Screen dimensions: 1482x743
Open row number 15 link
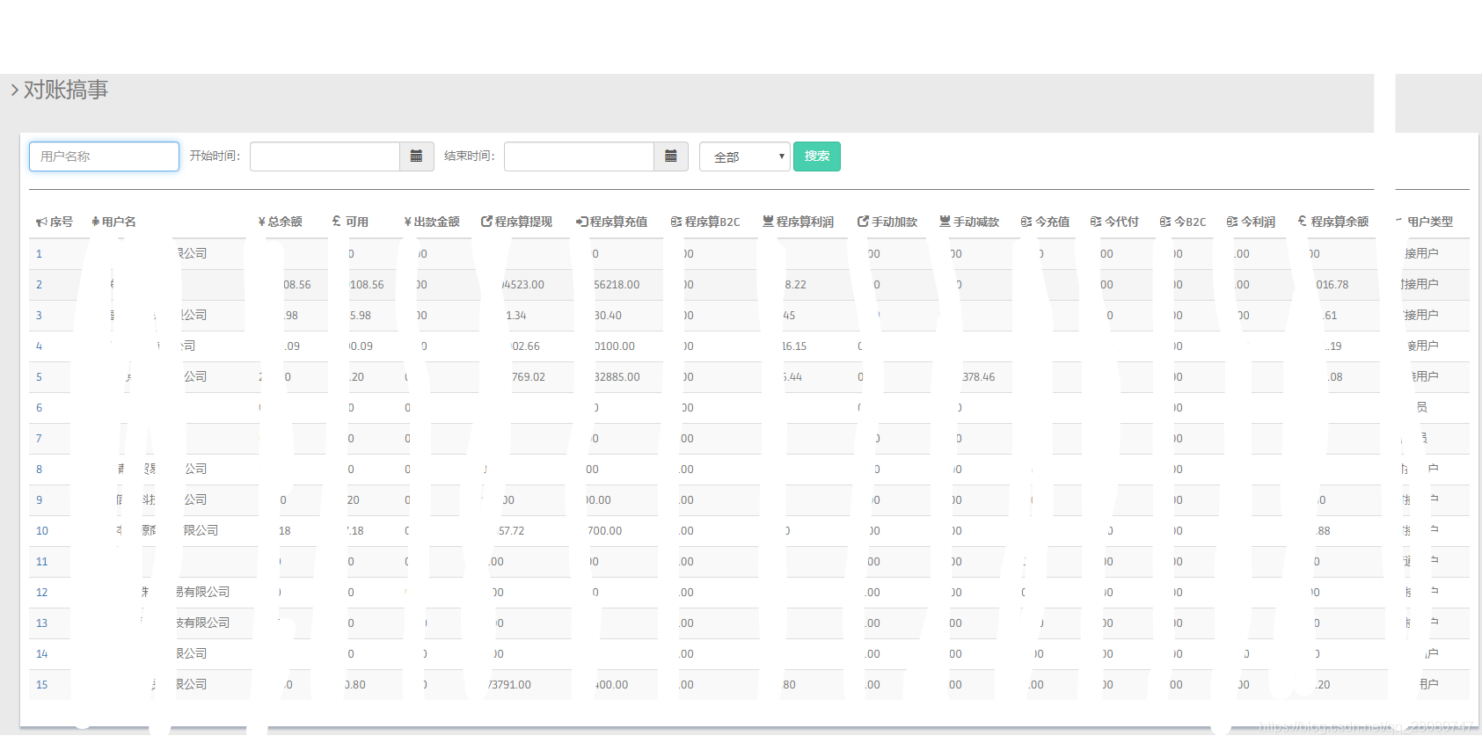(x=41, y=684)
